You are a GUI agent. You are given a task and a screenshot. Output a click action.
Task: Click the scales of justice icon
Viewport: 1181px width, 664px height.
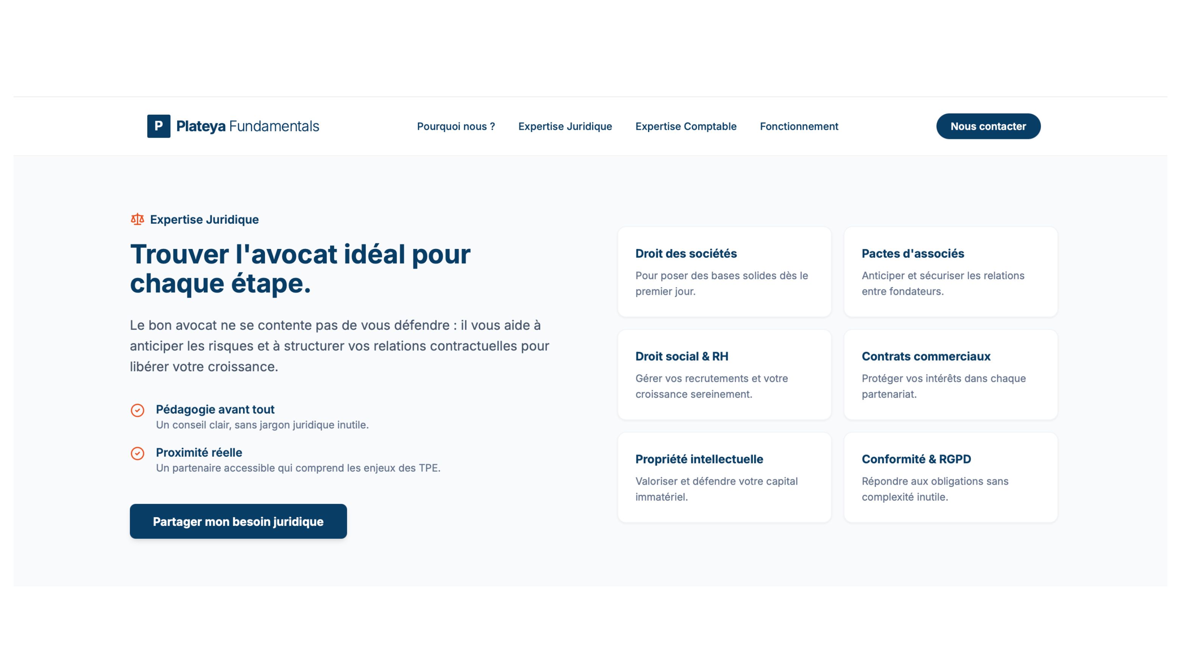(x=137, y=219)
